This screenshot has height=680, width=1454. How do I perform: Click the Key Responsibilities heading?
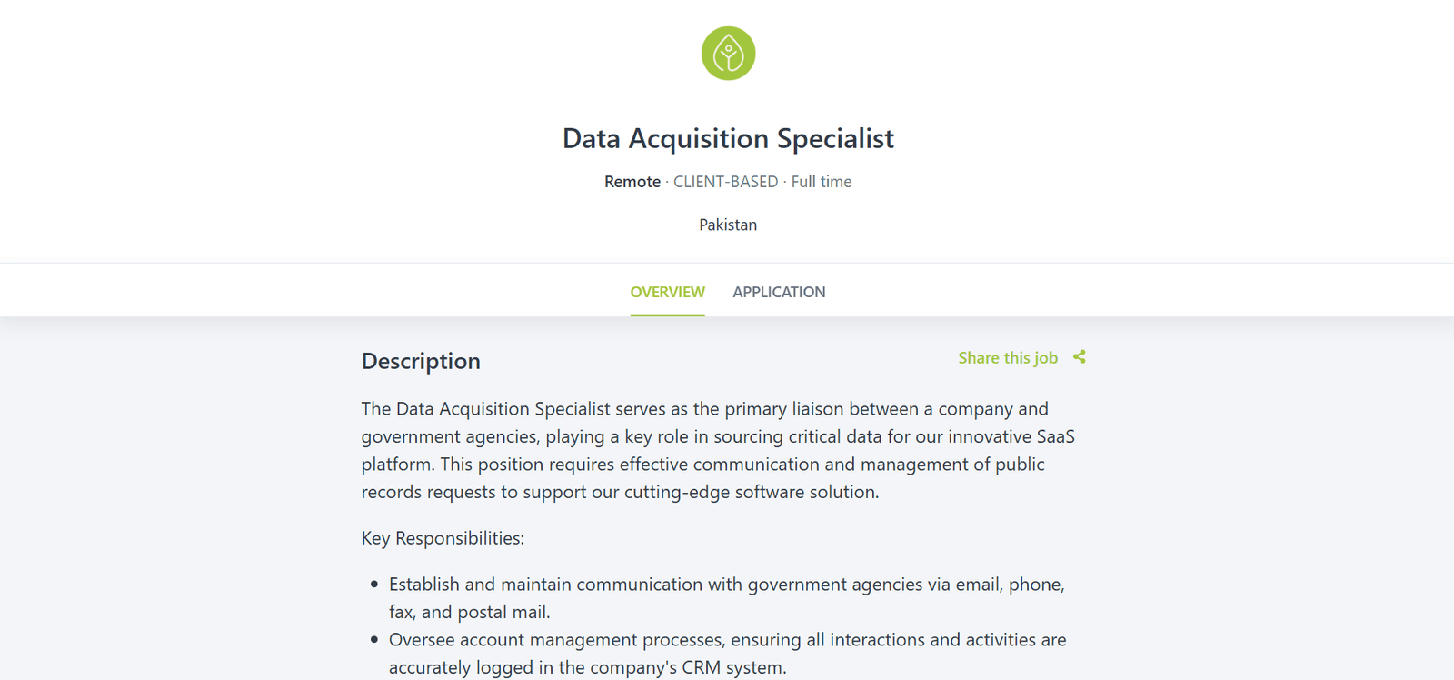[x=443, y=538]
